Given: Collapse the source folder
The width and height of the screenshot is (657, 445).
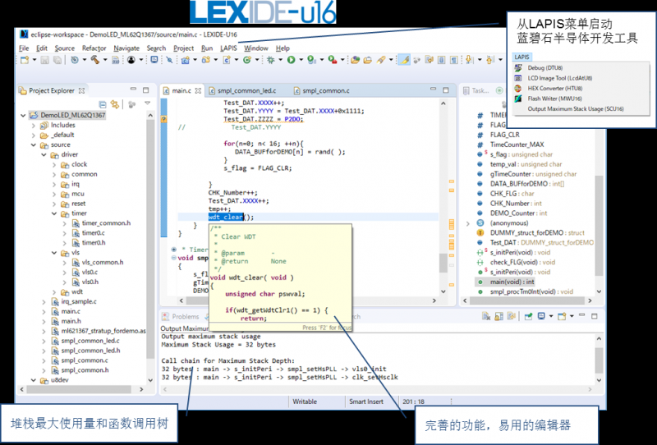Looking at the screenshot, I should pyautogui.click(x=34, y=145).
